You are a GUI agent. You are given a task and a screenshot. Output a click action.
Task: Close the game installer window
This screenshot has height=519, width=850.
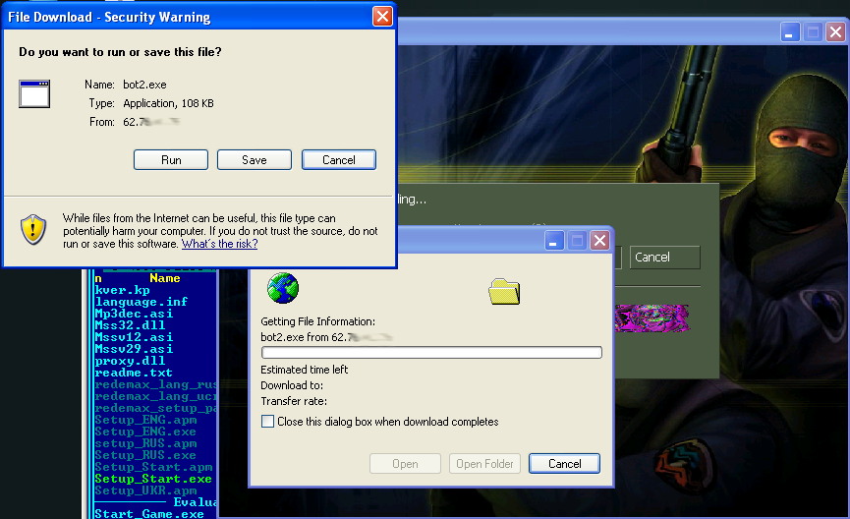pos(836,32)
